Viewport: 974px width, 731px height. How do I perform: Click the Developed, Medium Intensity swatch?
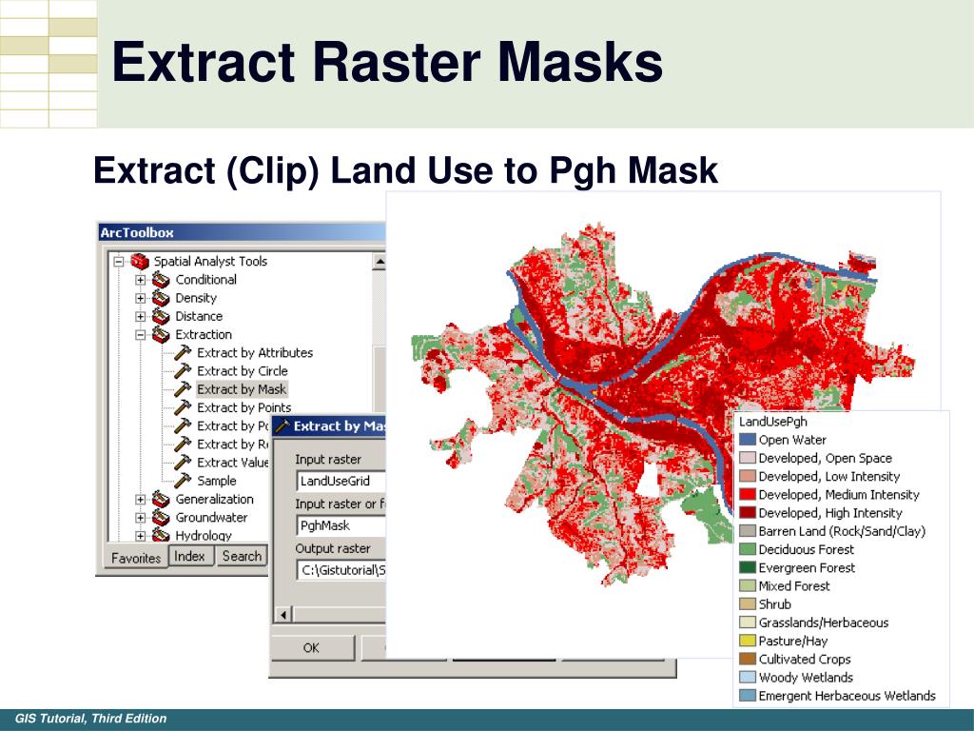click(748, 495)
